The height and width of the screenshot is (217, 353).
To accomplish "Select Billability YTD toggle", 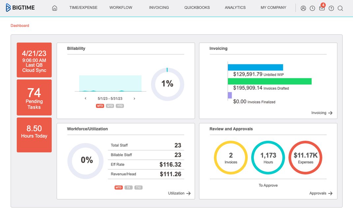I will click(x=120, y=106).
